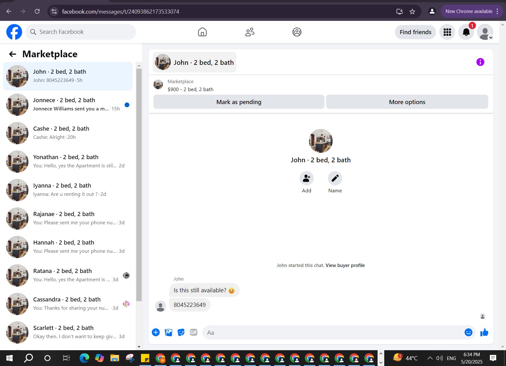Click Mark as pending button
This screenshot has height=366, width=506.
pyautogui.click(x=239, y=102)
